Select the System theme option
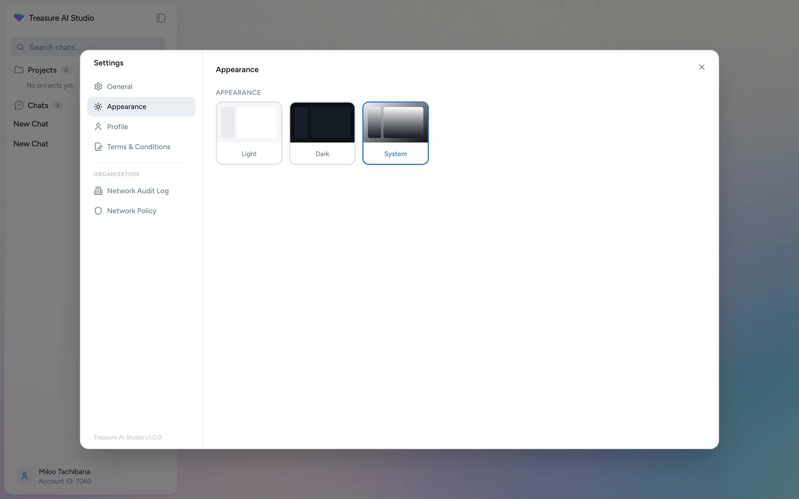The width and height of the screenshot is (799, 499). coord(396,133)
